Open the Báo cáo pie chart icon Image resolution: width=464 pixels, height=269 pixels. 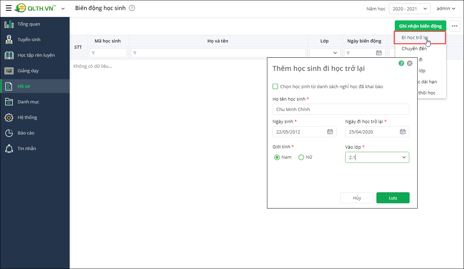pyautogui.click(x=9, y=133)
